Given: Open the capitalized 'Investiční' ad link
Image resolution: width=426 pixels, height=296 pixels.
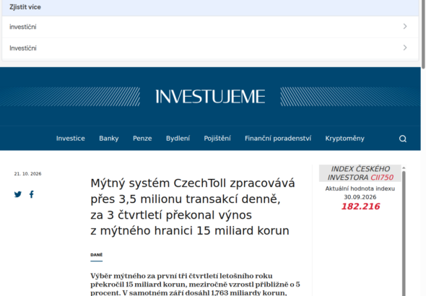Looking at the screenshot, I should tap(210, 48).
